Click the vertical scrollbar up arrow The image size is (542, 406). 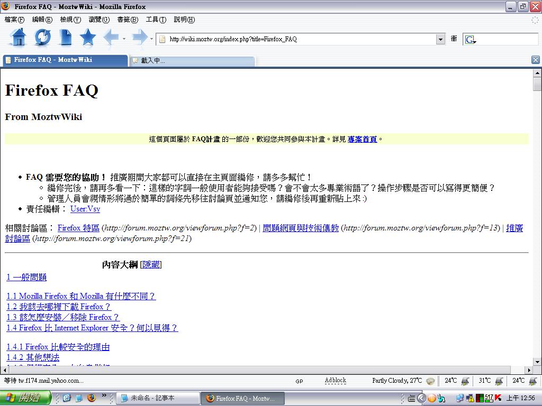[537, 73]
